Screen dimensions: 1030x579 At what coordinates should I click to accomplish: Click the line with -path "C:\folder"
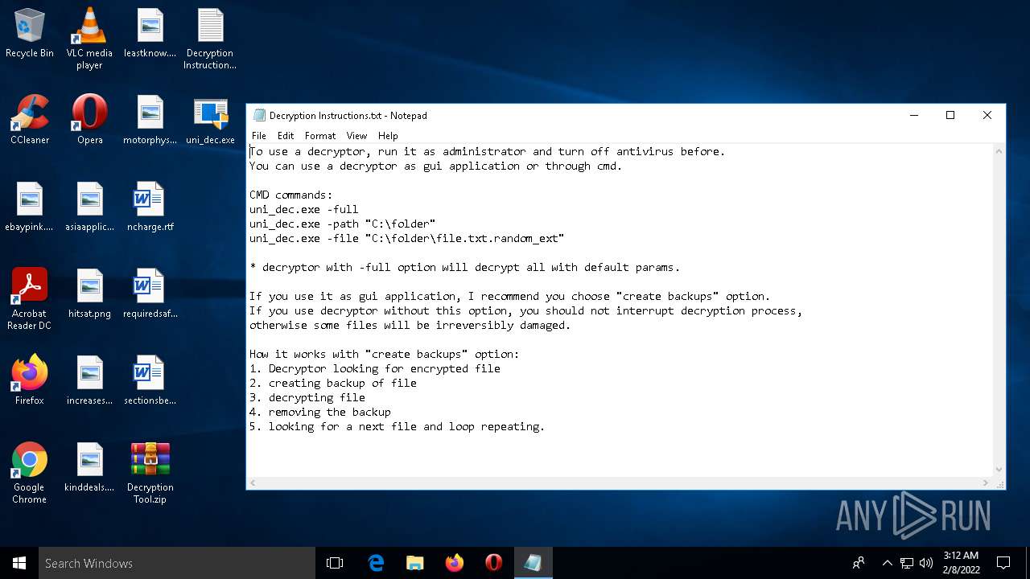click(342, 224)
